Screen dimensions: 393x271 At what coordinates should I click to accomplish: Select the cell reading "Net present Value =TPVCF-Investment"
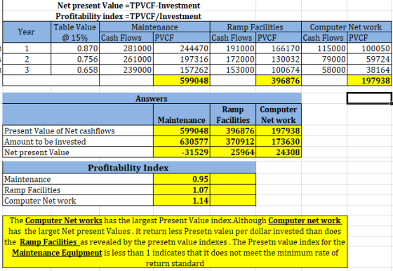pyautogui.click(x=128, y=5)
